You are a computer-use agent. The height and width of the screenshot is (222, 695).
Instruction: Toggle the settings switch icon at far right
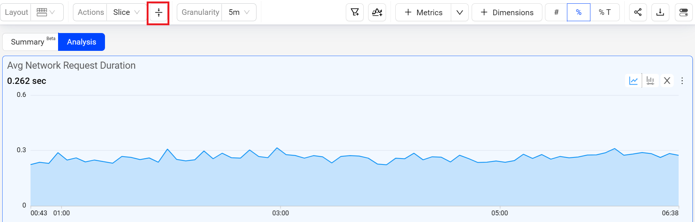[x=683, y=12]
